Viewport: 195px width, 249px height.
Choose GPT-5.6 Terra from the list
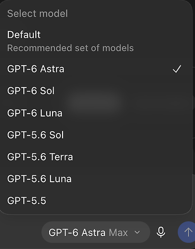96,157
